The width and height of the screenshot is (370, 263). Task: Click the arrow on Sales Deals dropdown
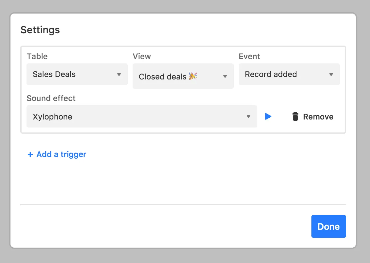coord(119,75)
